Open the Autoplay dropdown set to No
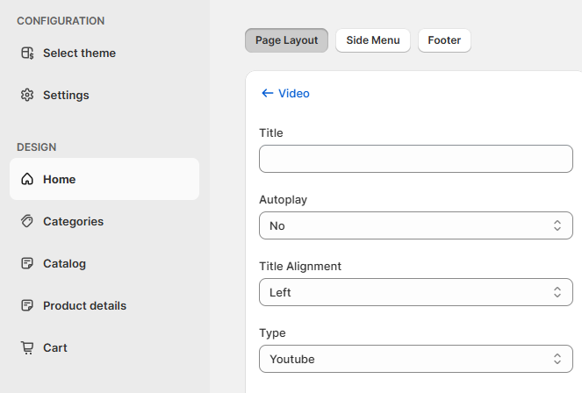This screenshot has width=582, height=393. [416, 225]
